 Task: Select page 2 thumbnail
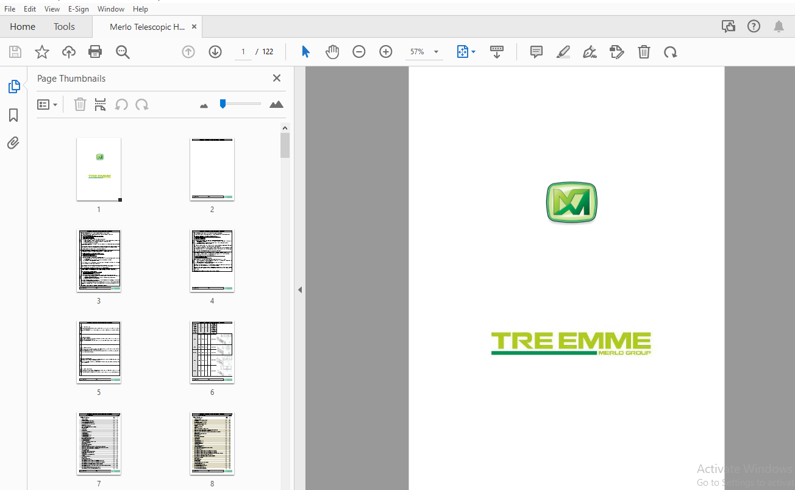[x=212, y=169]
